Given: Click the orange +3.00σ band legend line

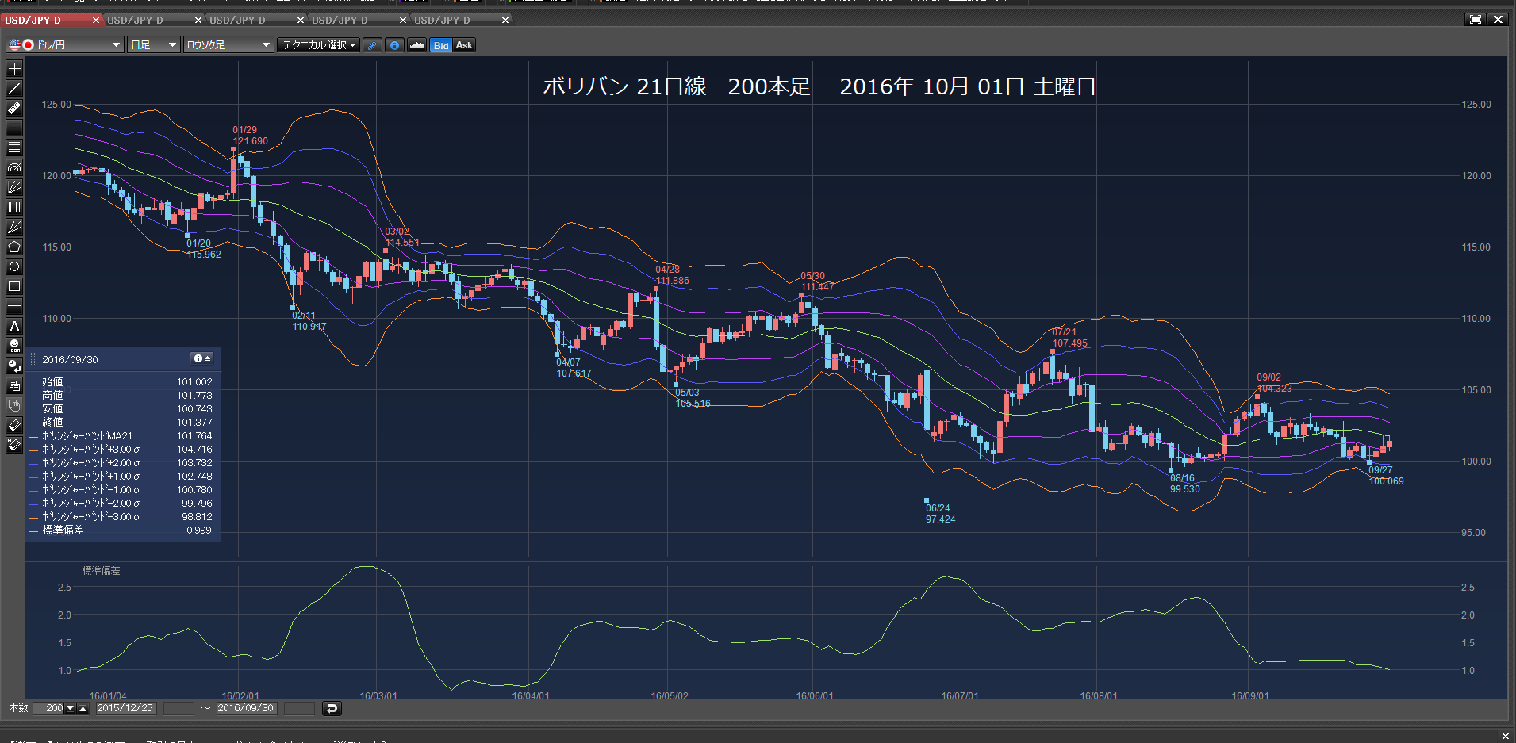Looking at the screenshot, I should (x=34, y=450).
